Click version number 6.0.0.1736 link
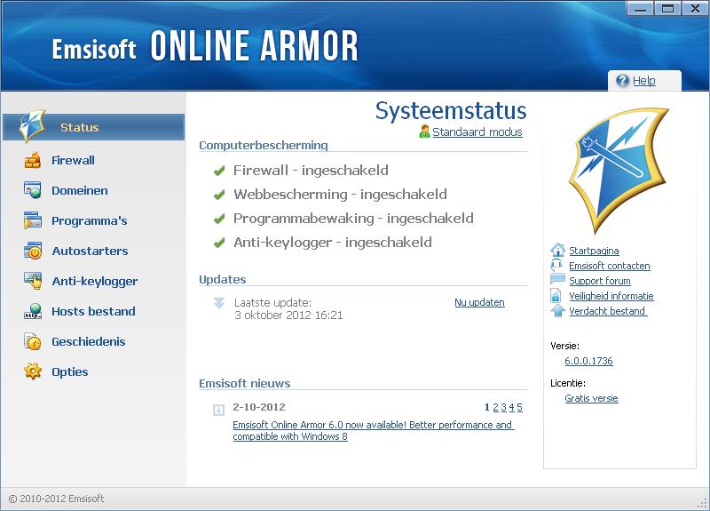 point(588,361)
